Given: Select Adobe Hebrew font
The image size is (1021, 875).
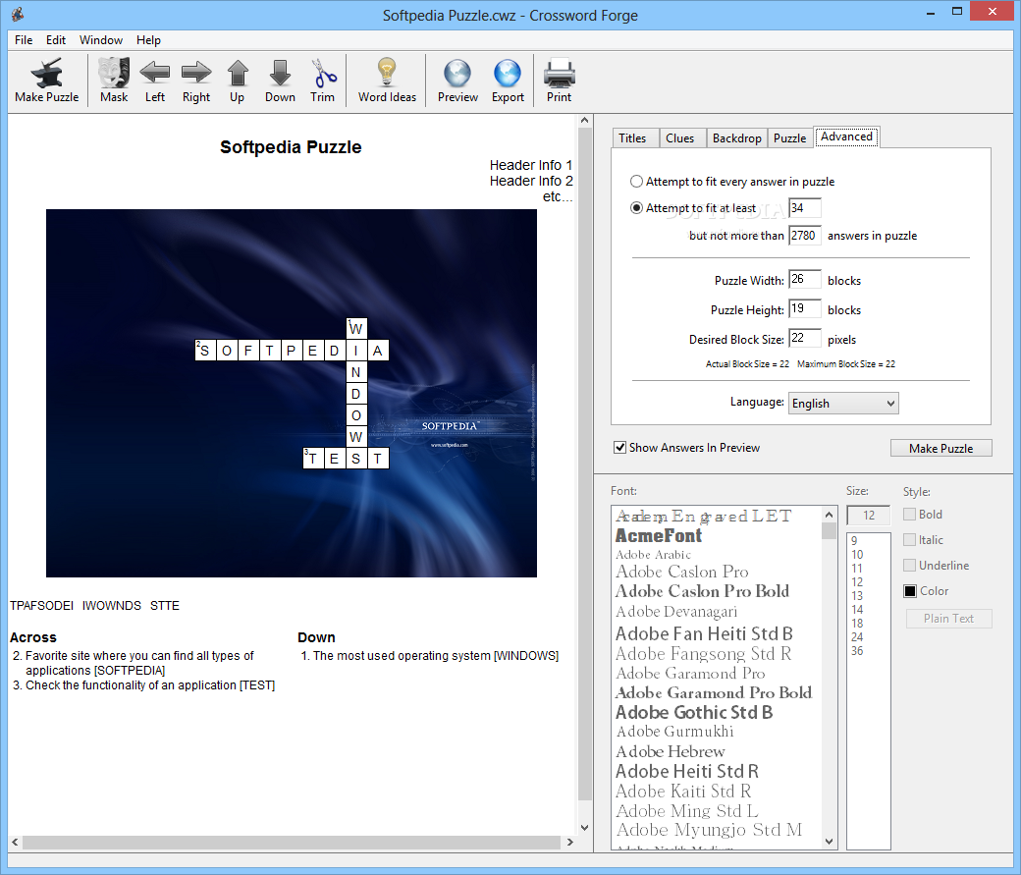Looking at the screenshot, I should (x=670, y=751).
